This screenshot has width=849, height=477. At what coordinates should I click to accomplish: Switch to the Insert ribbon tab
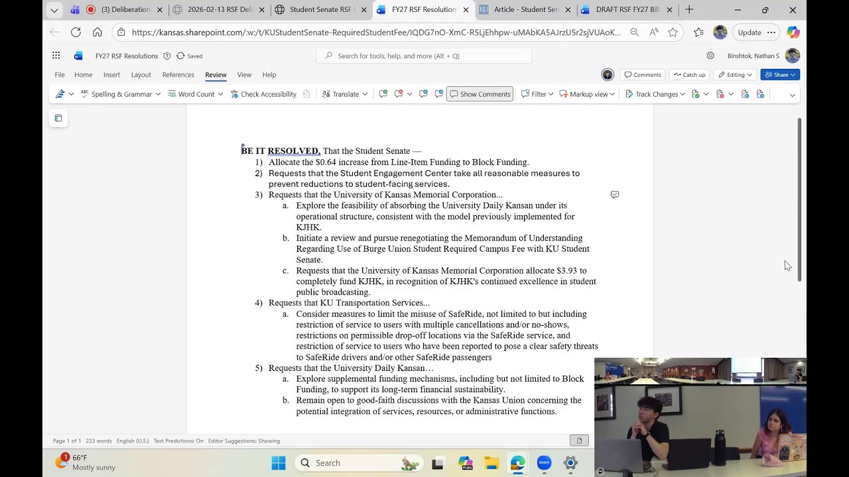pos(111,75)
